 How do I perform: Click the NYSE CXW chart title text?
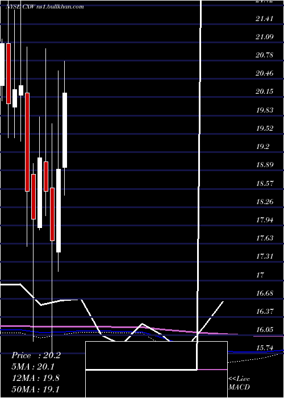(x=45, y=7)
